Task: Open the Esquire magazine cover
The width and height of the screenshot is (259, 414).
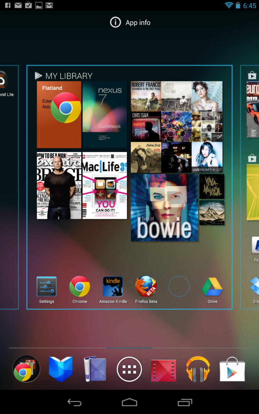Action: pos(59,185)
